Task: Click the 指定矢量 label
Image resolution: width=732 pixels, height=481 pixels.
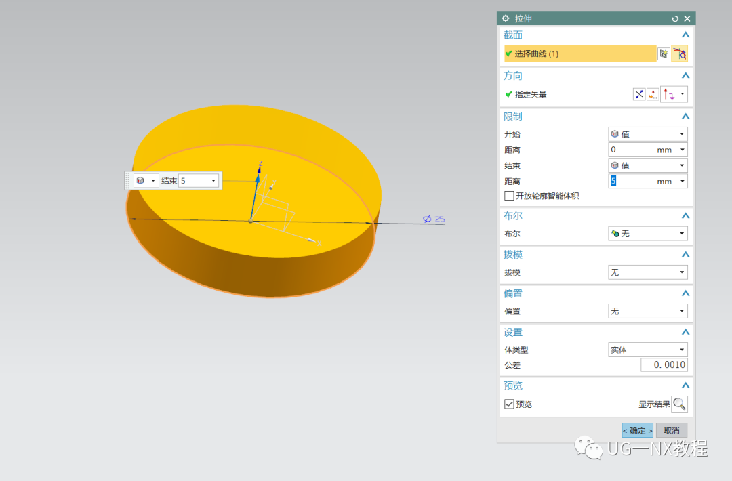Action: [530, 94]
